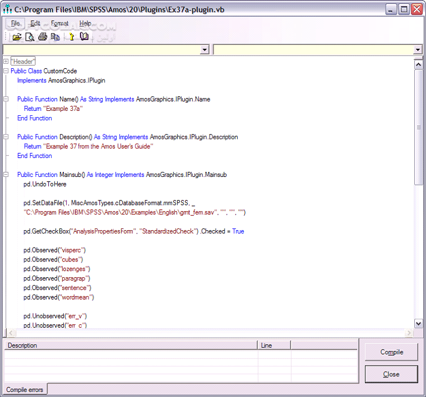Click the yellow up-arrow toolbar icon

point(71,37)
